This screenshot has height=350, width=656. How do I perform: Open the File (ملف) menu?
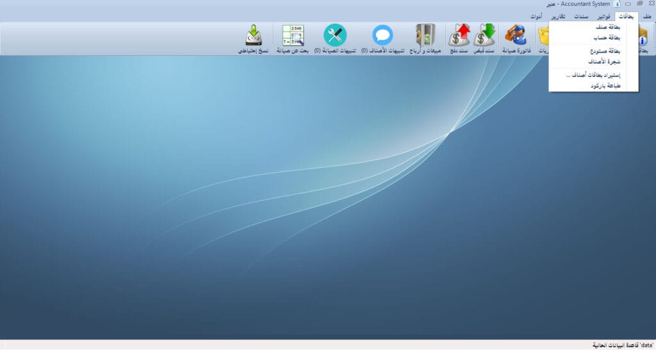point(646,16)
